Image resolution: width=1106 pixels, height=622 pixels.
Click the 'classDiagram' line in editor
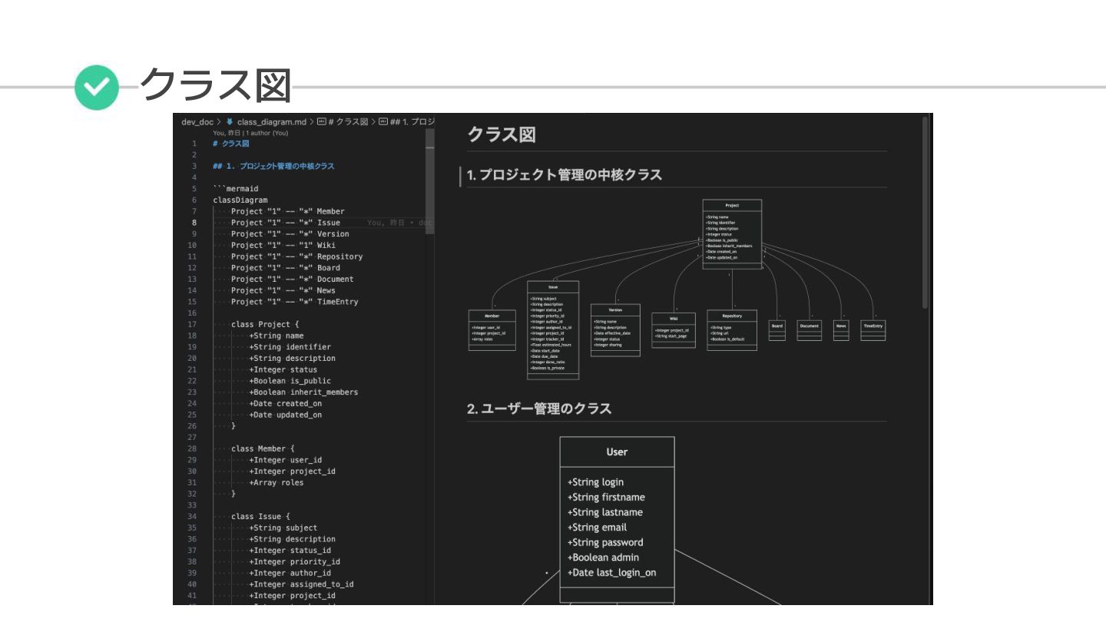tap(240, 200)
